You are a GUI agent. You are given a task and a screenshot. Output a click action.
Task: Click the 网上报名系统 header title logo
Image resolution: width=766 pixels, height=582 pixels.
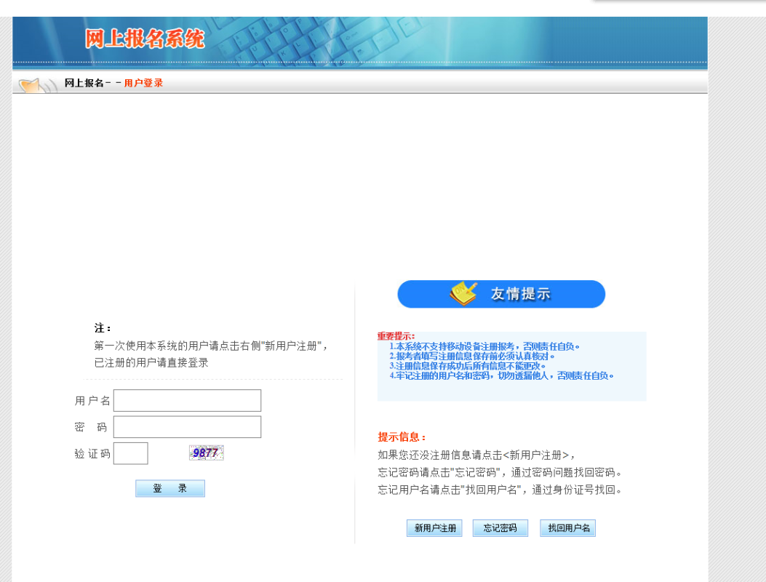pos(145,39)
